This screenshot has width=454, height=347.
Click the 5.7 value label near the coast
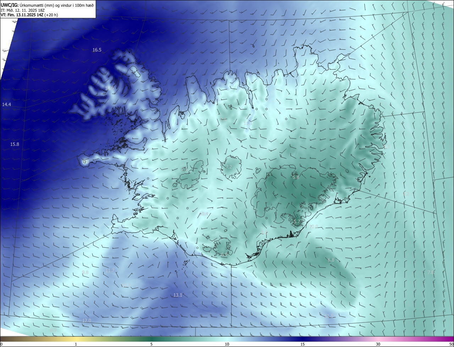[x=297, y=222]
